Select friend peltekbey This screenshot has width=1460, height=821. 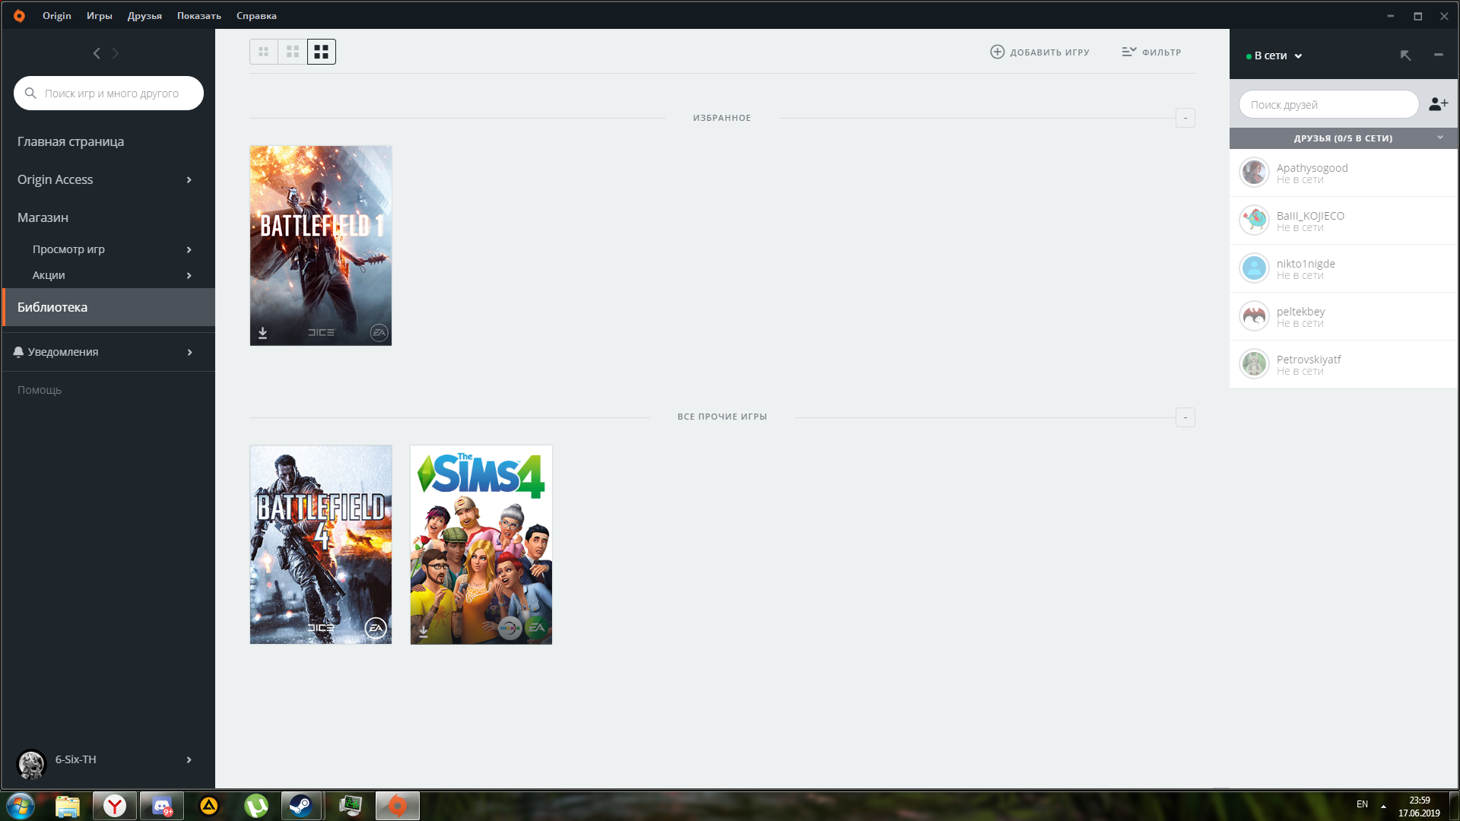point(1343,316)
